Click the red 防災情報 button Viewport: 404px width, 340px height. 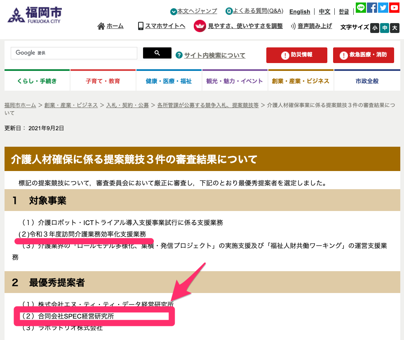[297, 55]
